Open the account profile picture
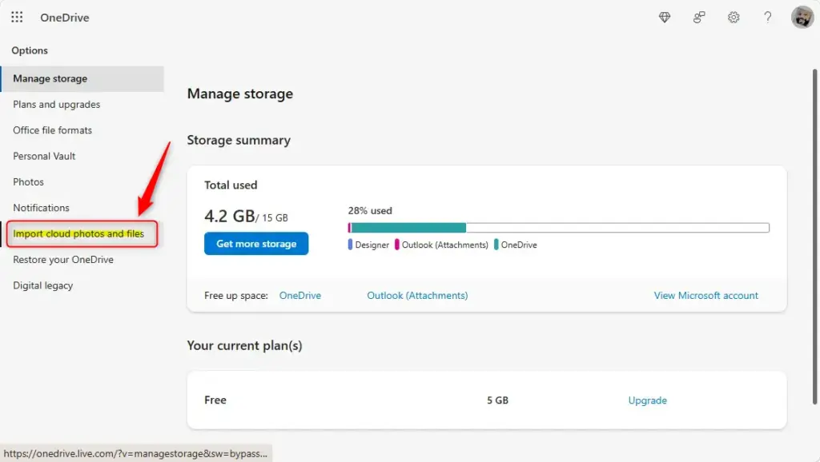Screen dimensions: 820x462 [802, 18]
